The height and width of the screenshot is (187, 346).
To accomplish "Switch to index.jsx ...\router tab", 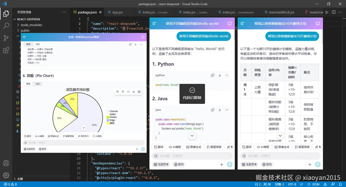I will (155, 12).
